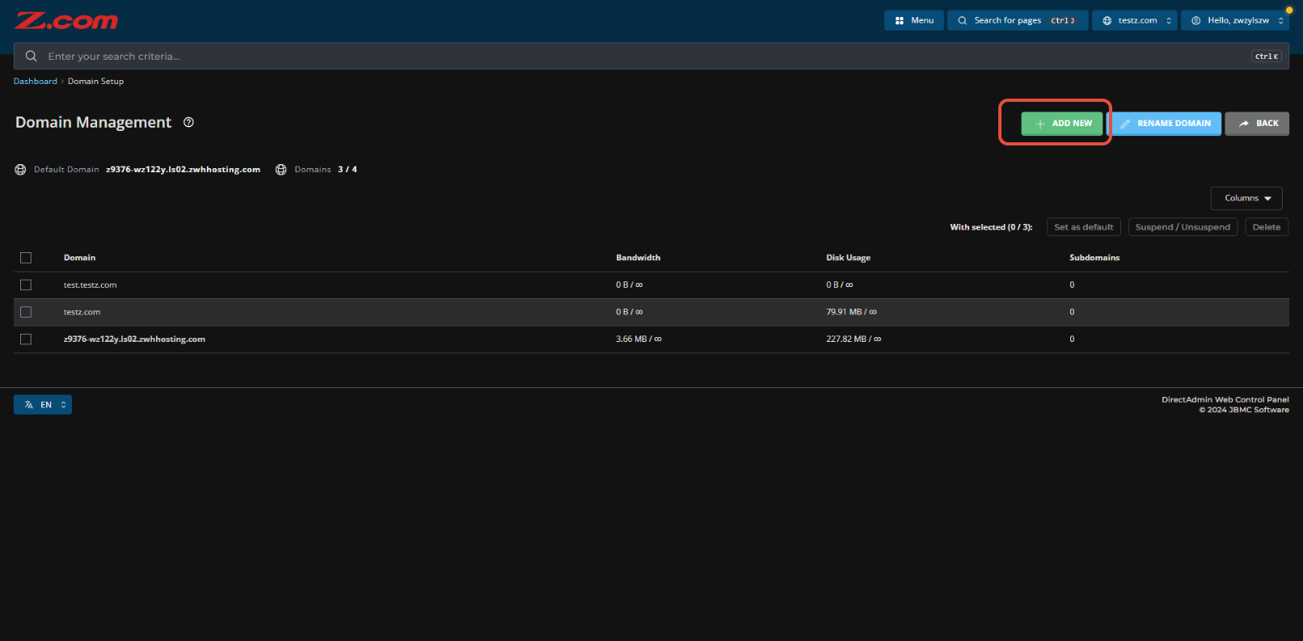Click Suspend / Unsuspend button
Image resolution: width=1303 pixels, height=641 pixels.
(1183, 227)
